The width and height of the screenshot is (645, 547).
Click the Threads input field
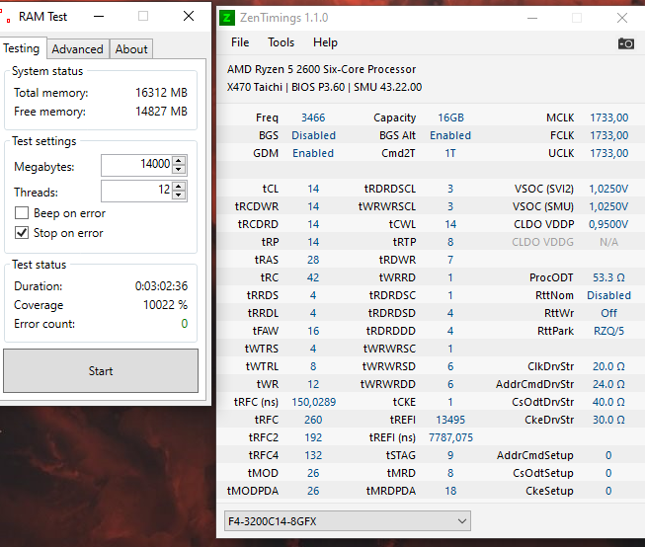137,191
